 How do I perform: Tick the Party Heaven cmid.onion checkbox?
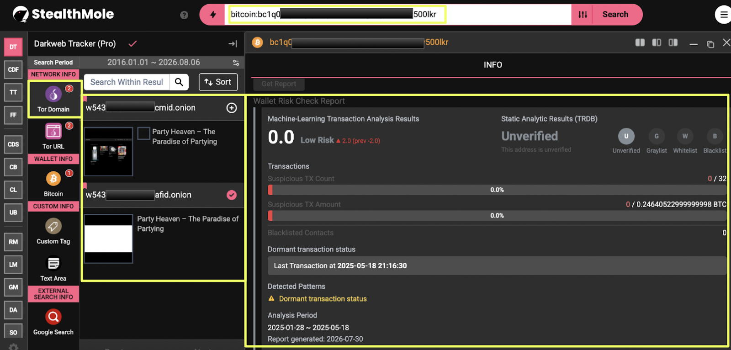click(144, 133)
